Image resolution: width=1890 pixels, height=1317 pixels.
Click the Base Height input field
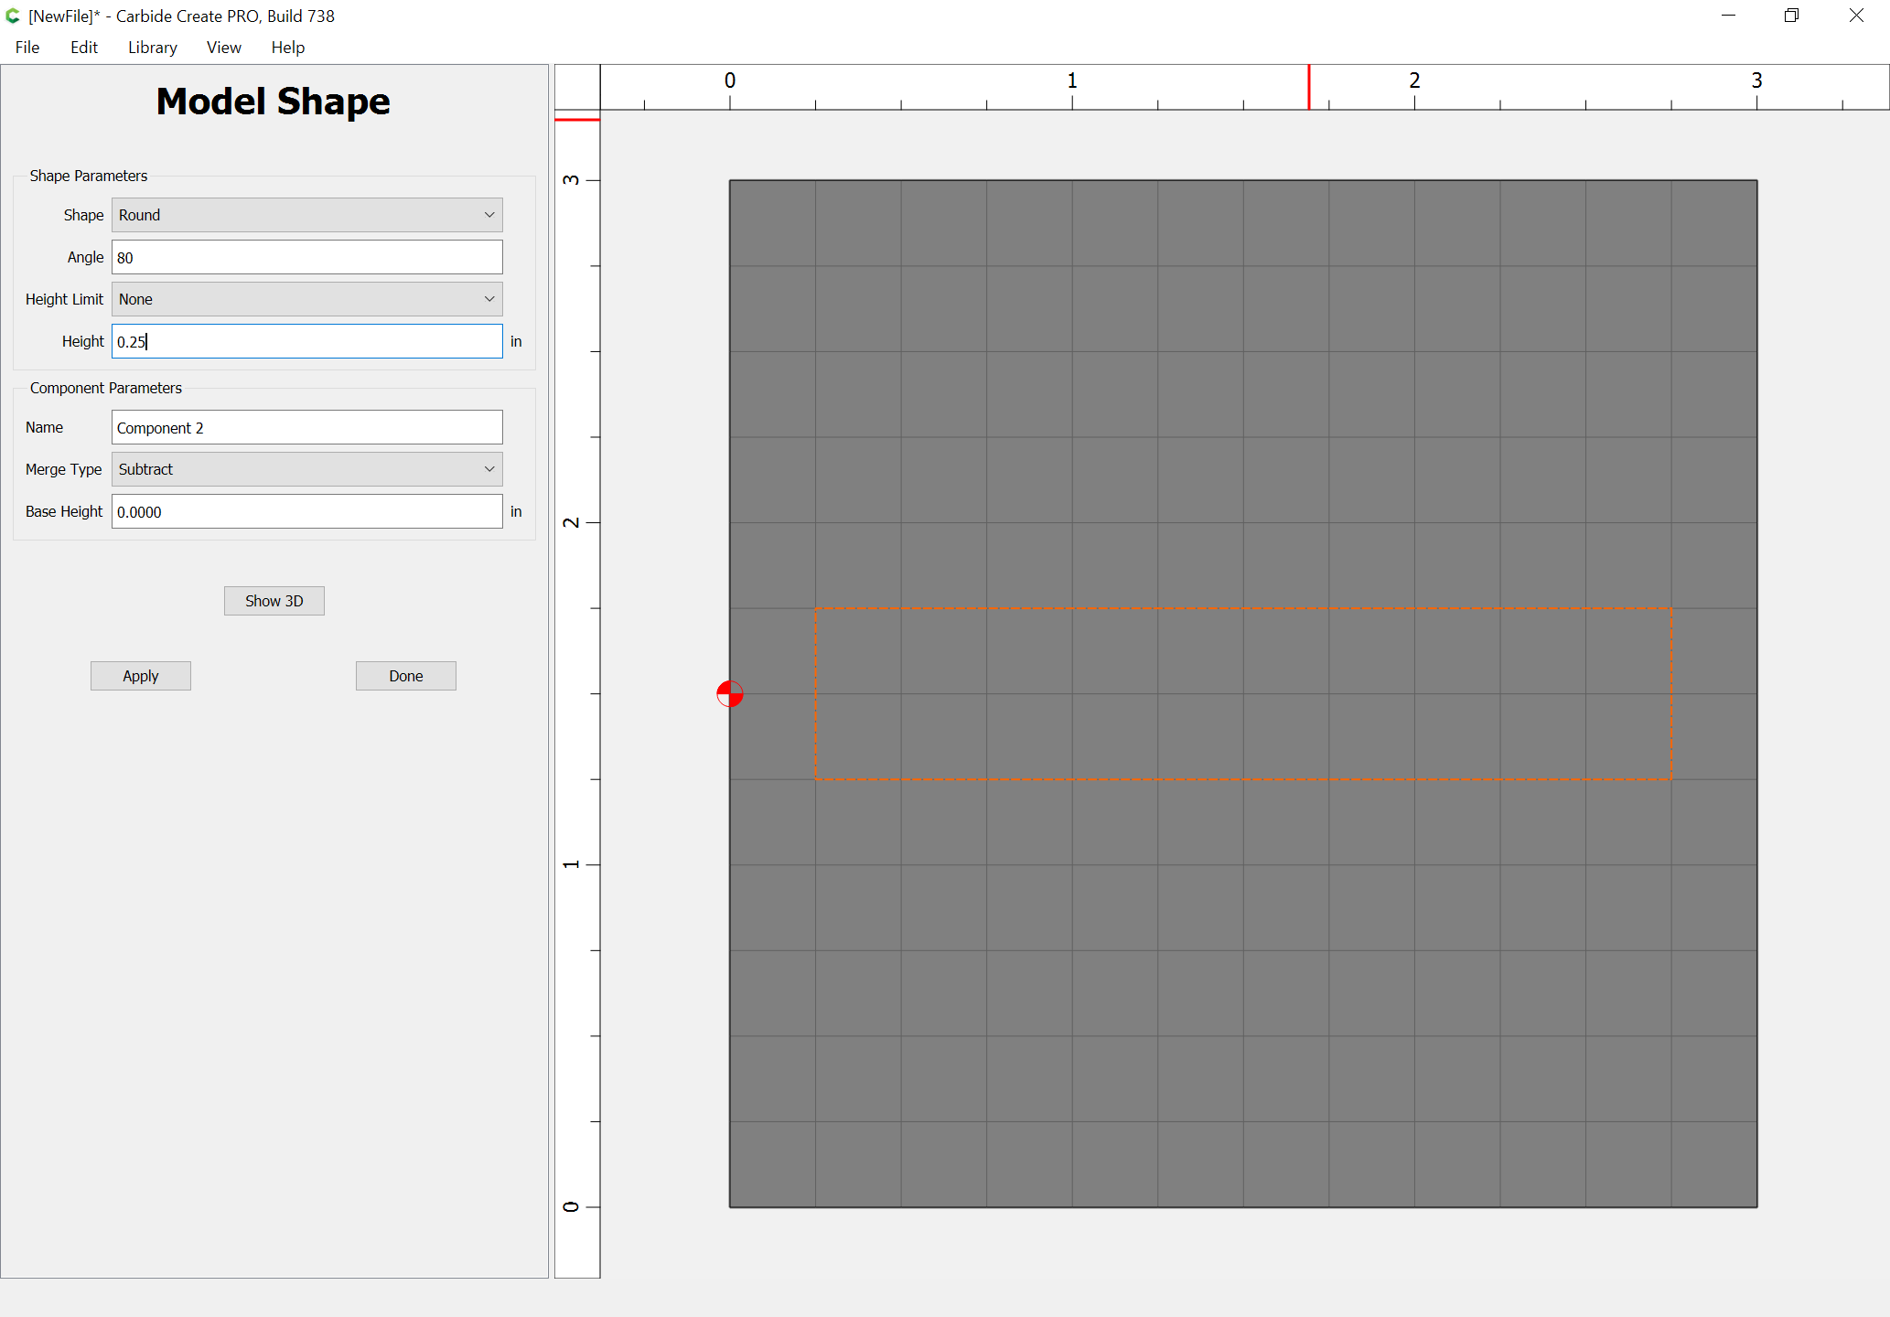coord(307,511)
